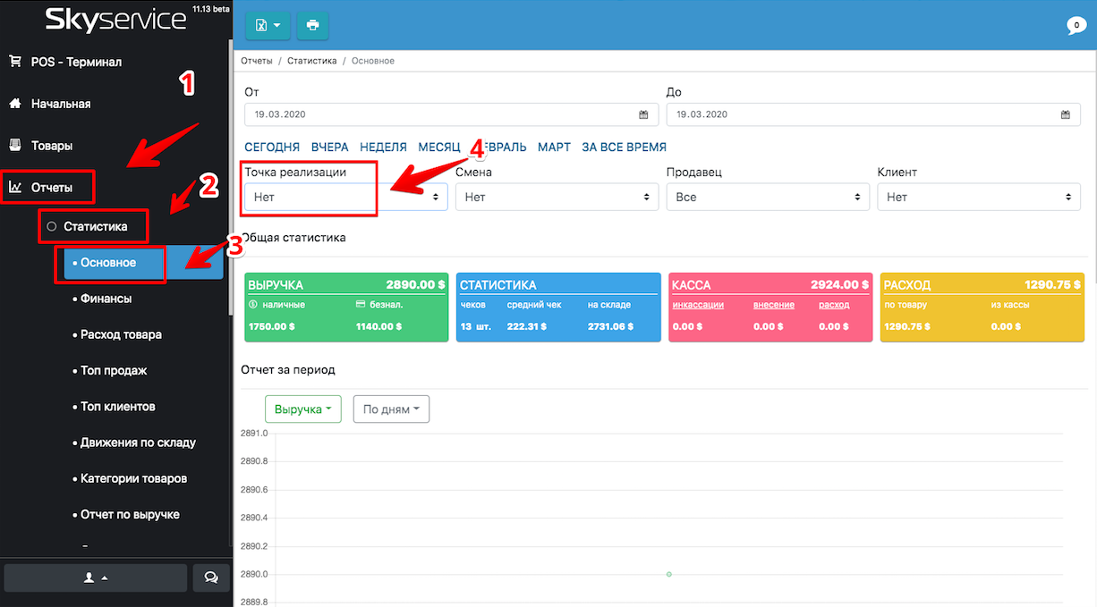This screenshot has width=1097, height=607.
Task: Select the ЗА ВСЕ ВРЕМЯ period link
Action: pyautogui.click(x=624, y=147)
